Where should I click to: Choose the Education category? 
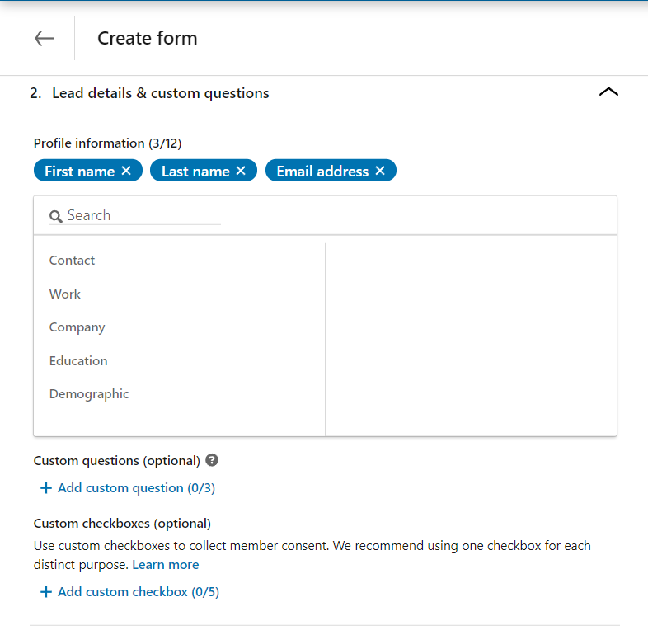coord(78,361)
